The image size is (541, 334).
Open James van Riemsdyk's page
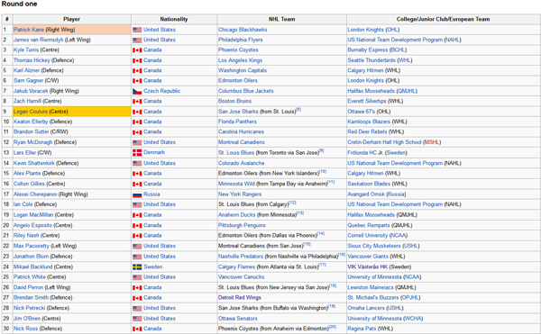tap(38, 40)
